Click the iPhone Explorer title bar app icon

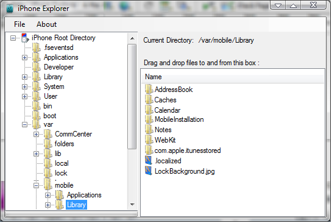(10, 9)
